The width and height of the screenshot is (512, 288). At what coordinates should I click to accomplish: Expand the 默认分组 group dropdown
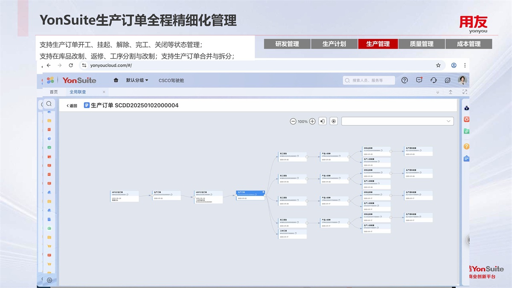137,80
